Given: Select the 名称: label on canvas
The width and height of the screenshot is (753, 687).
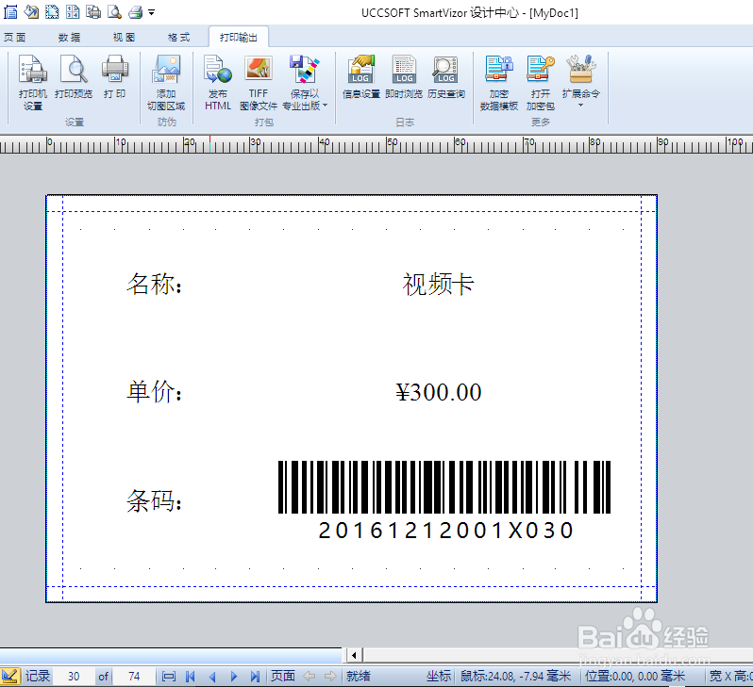Looking at the screenshot, I should (x=154, y=284).
